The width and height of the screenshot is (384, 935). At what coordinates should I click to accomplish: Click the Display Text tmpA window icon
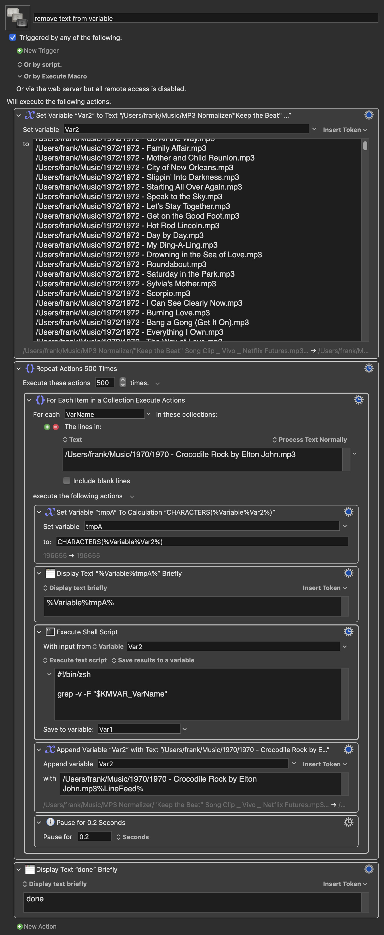[50, 573]
